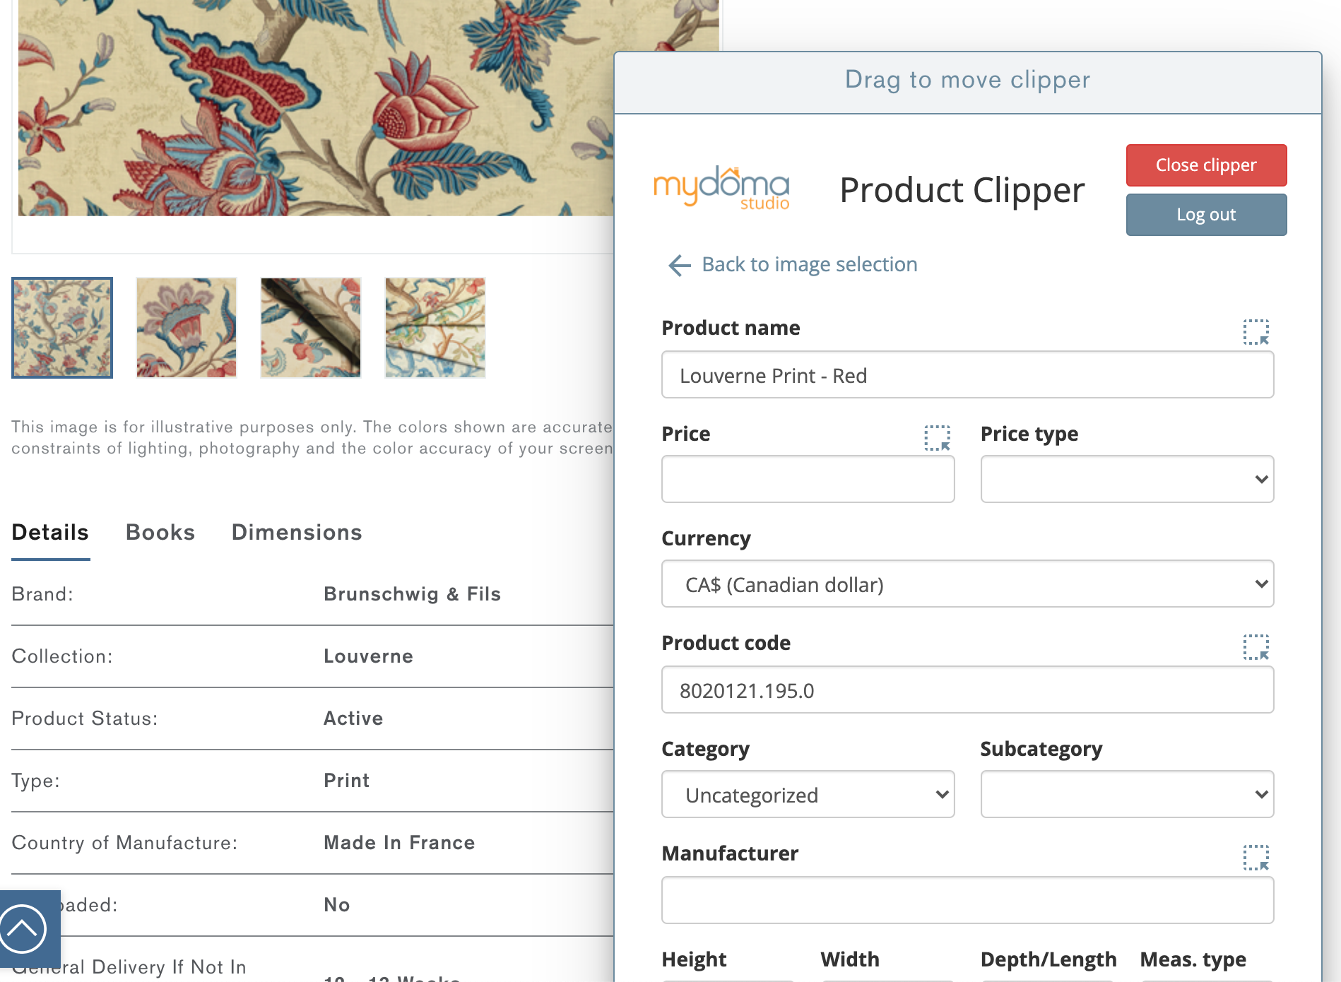This screenshot has height=982, width=1341.
Task: Open the Subcategory dropdown
Action: coord(1126,794)
